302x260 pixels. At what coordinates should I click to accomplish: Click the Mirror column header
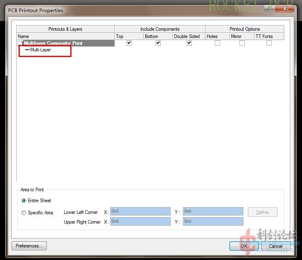pos(242,36)
